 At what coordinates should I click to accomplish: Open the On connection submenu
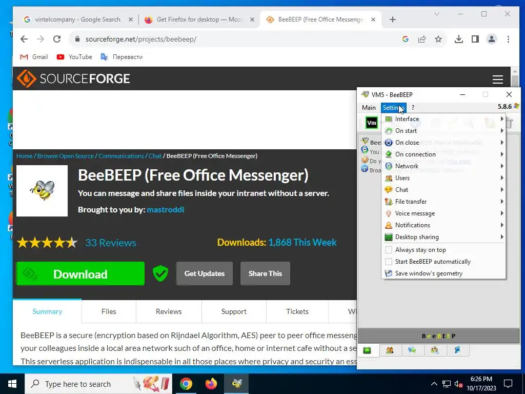(443, 154)
